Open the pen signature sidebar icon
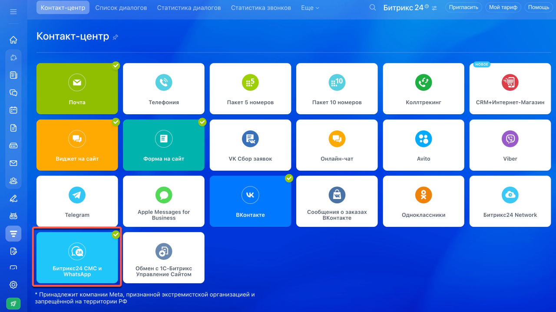The width and height of the screenshot is (556, 312). click(13, 199)
